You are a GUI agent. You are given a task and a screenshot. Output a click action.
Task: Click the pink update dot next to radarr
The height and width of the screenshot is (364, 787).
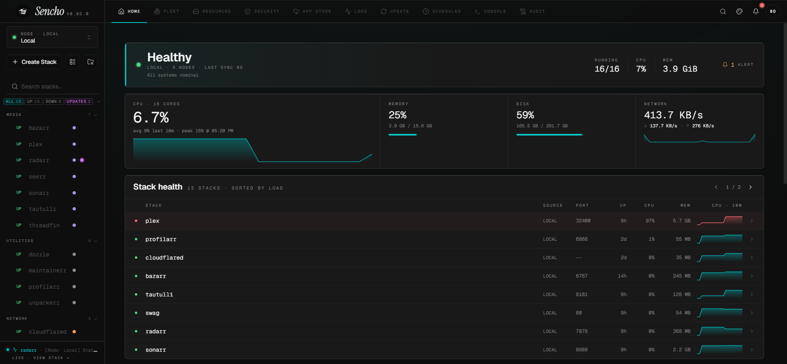82,160
